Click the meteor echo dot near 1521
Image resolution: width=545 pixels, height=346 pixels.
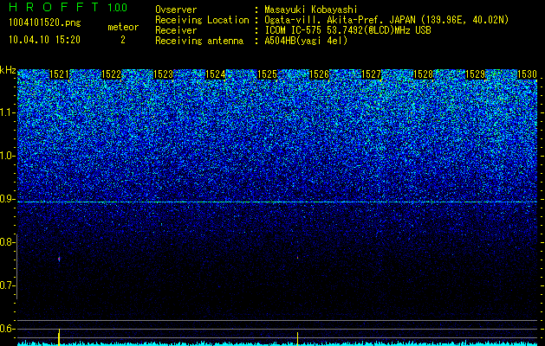59,259
